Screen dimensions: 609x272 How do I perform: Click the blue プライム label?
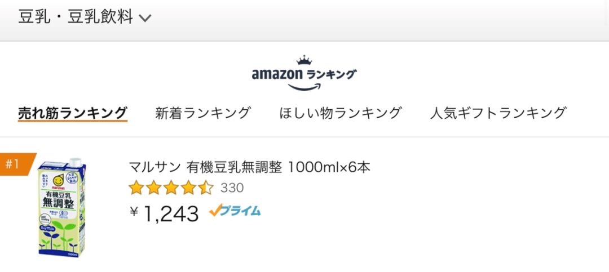click(240, 211)
